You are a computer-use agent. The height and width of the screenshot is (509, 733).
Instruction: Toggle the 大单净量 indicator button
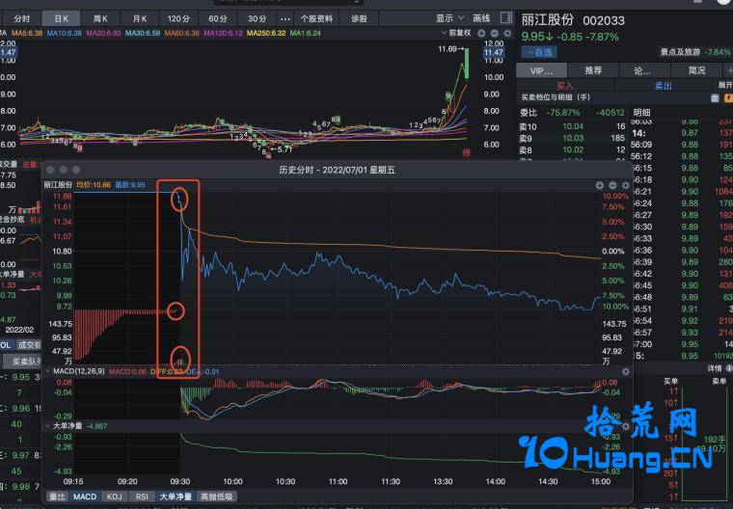[x=176, y=496]
